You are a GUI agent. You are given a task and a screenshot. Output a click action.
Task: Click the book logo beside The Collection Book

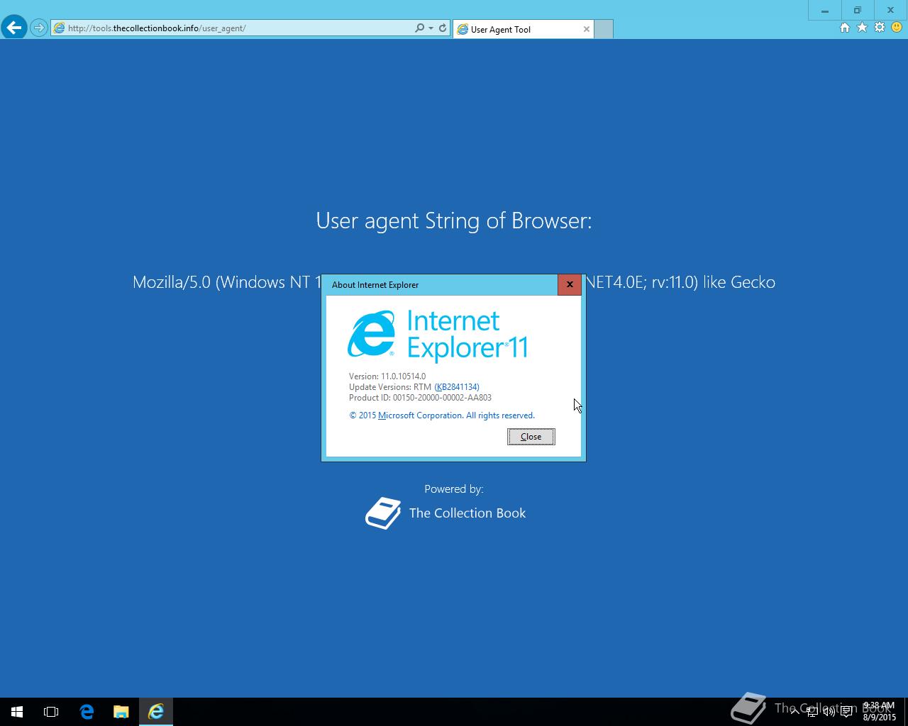tap(383, 513)
